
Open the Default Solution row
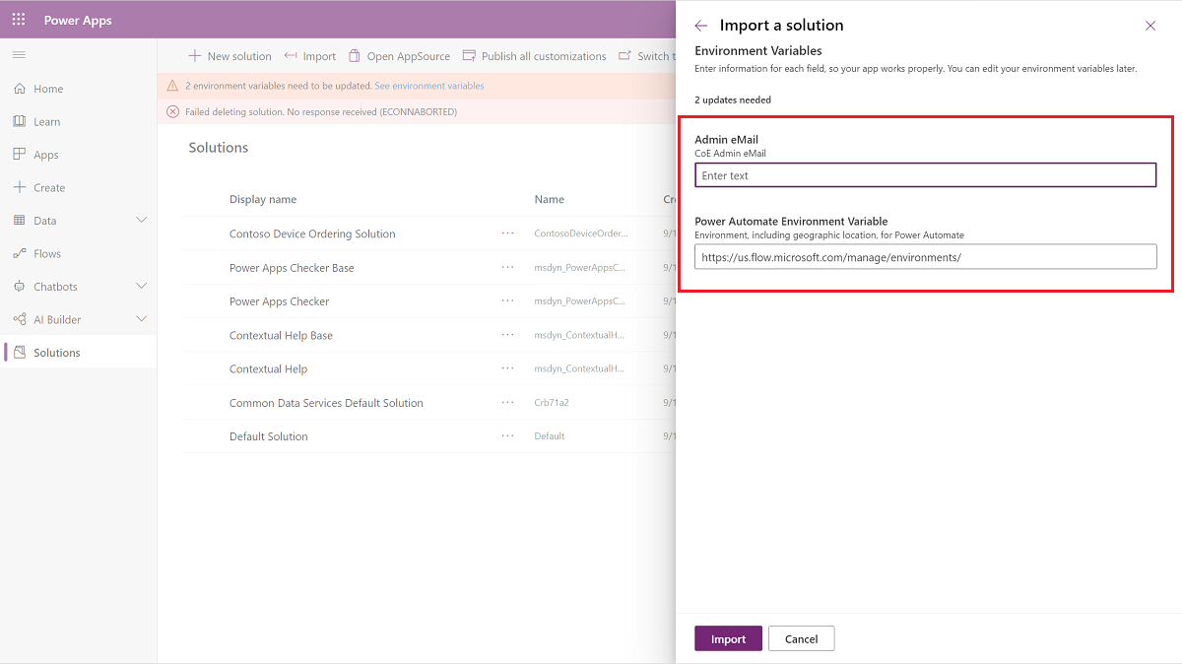click(x=268, y=436)
